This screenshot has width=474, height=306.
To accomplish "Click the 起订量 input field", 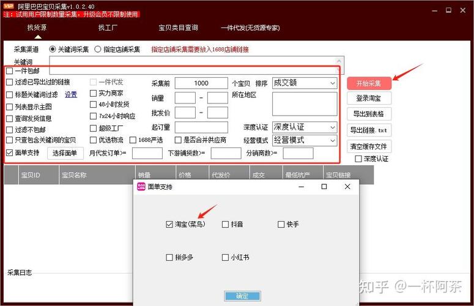I will pos(201,127).
